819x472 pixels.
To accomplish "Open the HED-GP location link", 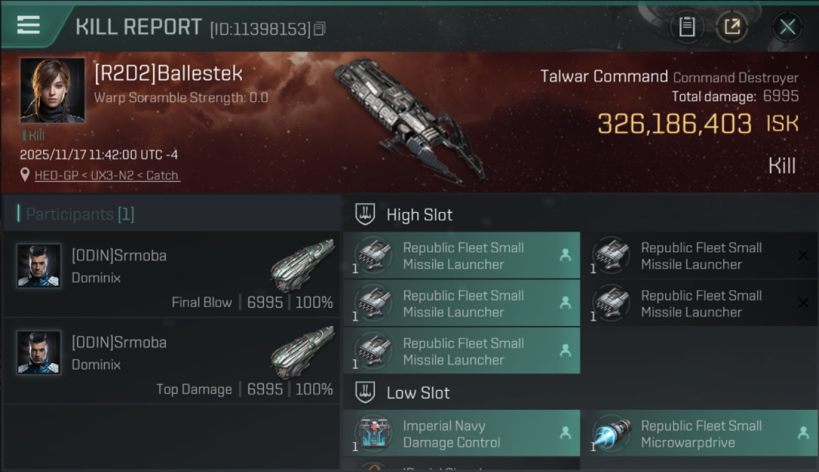I will click(107, 176).
